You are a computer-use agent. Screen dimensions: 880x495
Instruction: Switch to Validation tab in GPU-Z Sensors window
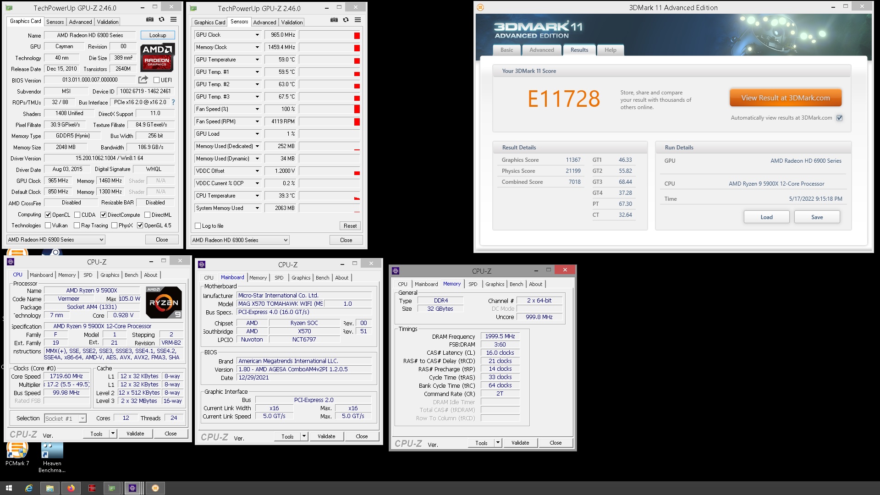click(292, 22)
